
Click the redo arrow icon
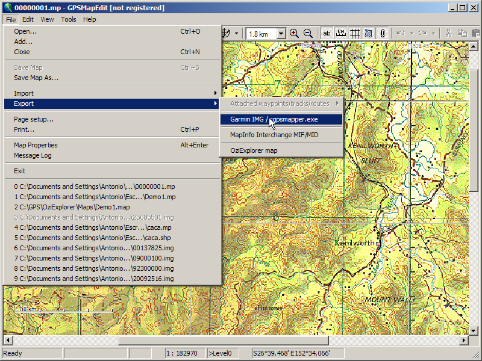tap(422, 34)
